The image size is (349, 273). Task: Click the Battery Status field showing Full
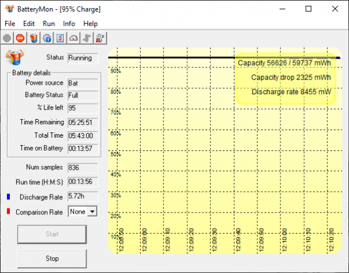tap(83, 96)
